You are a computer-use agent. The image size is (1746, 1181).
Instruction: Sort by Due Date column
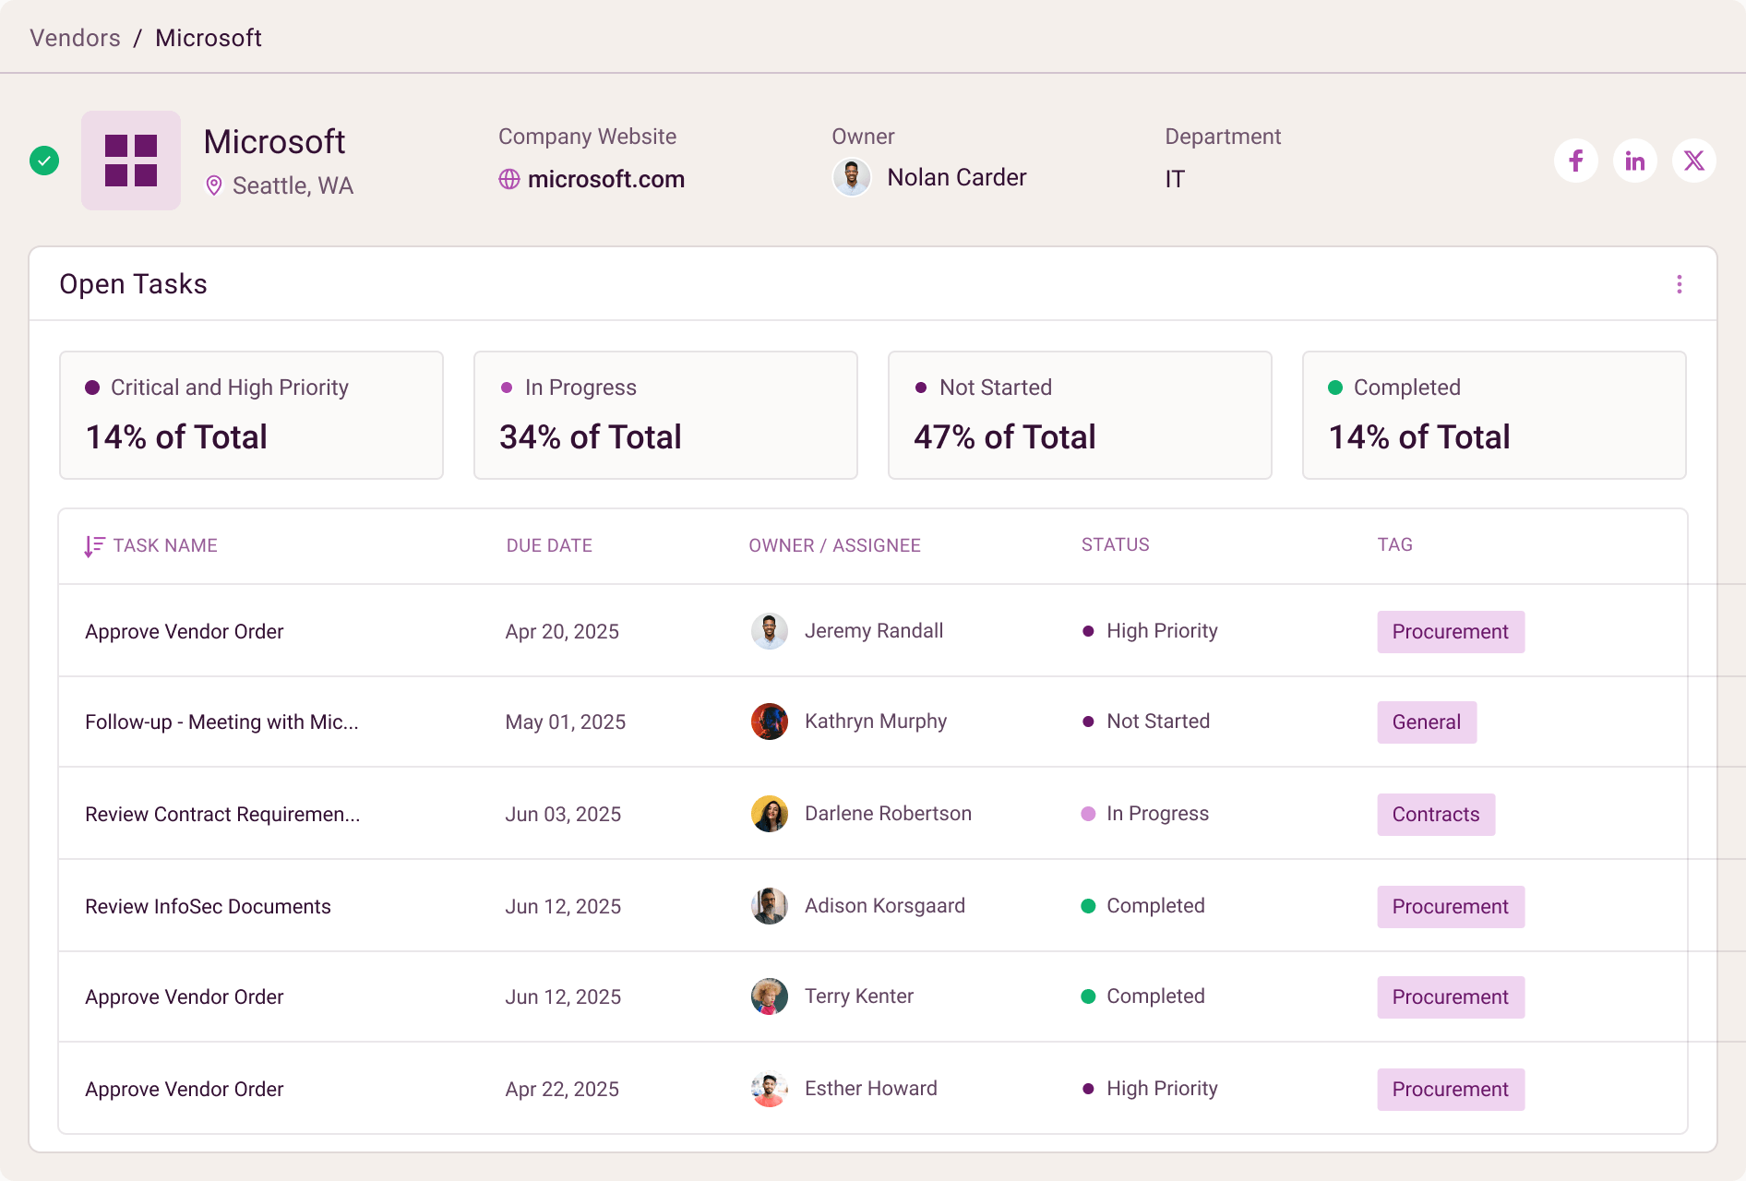(549, 545)
